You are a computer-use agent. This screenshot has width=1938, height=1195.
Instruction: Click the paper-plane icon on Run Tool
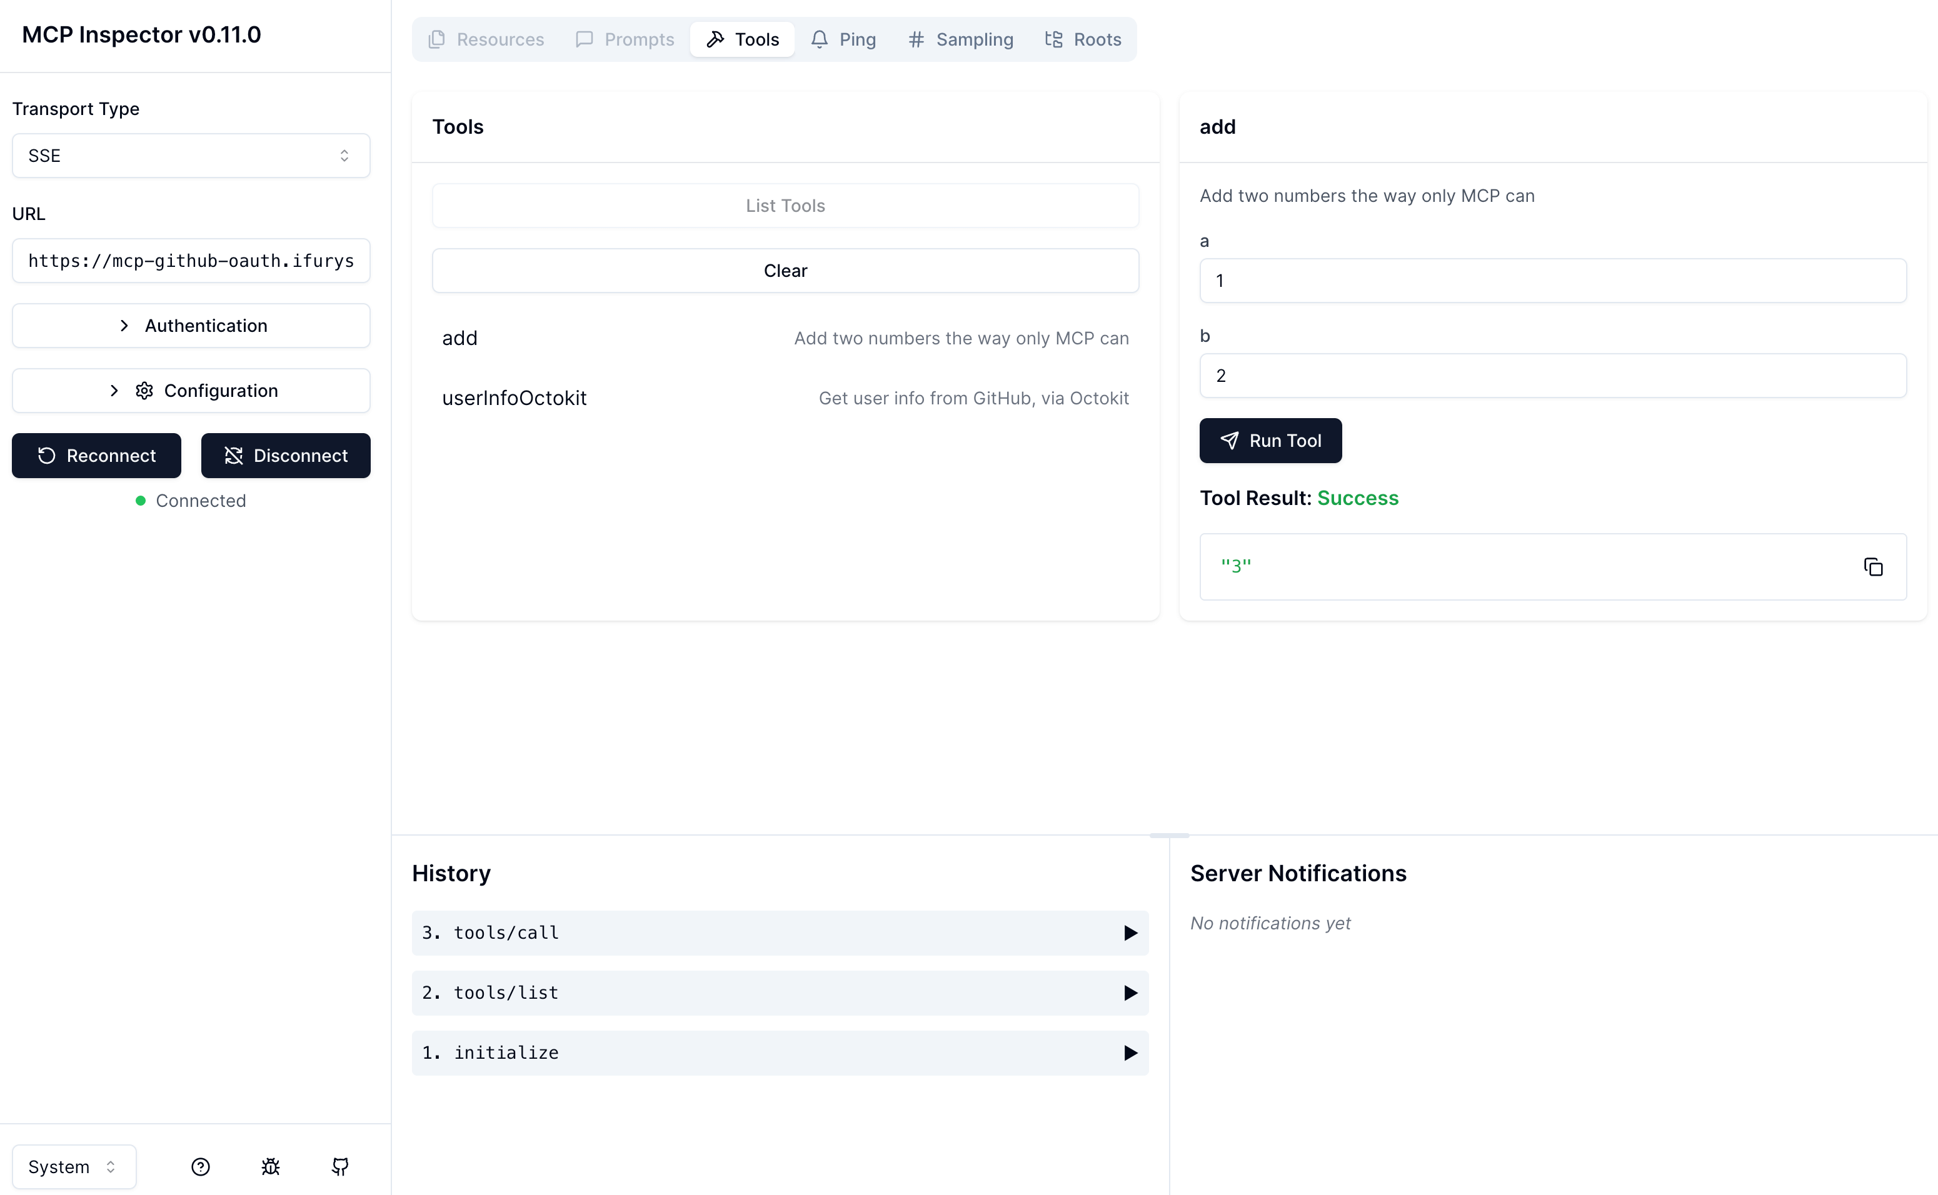click(1229, 440)
